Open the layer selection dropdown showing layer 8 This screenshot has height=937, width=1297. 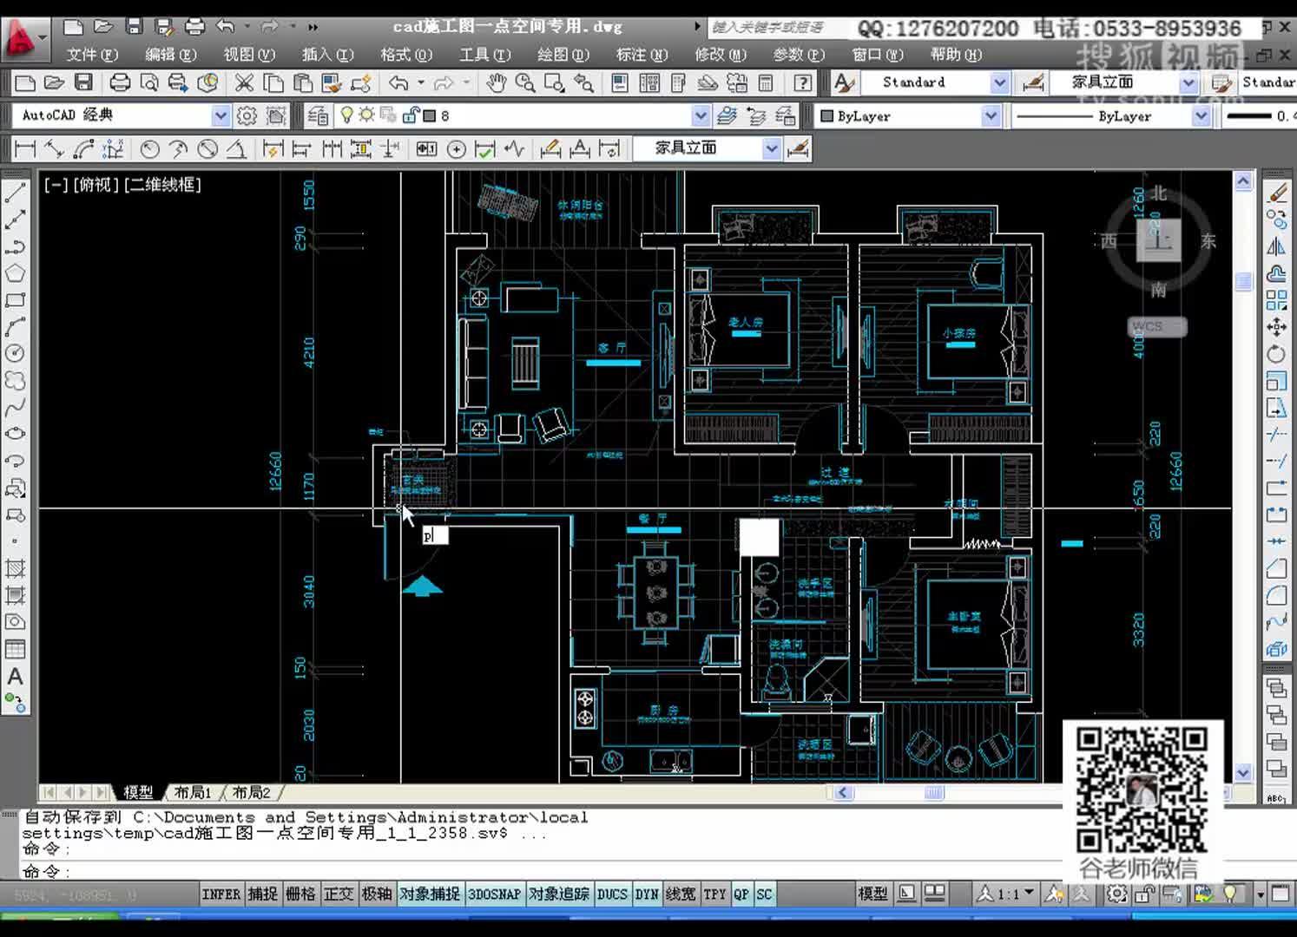click(701, 115)
